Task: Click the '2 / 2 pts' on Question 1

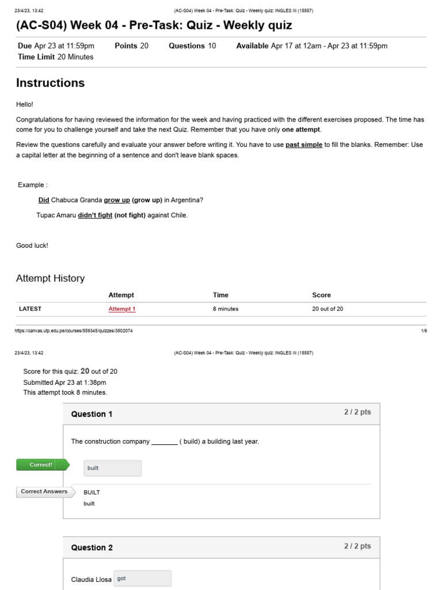Action: pyautogui.click(x=357, y=412)
